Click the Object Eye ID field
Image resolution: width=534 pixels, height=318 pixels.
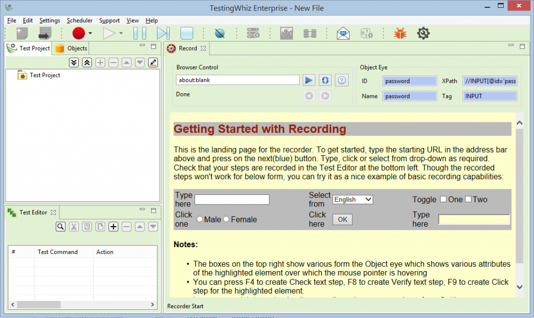coord(409,81)
